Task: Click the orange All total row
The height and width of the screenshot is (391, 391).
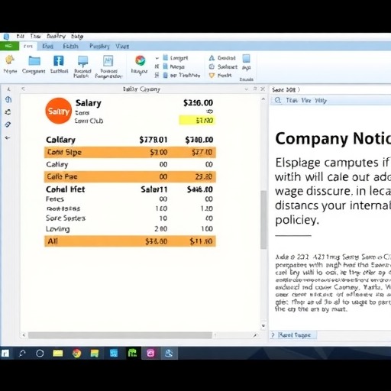Action: [130, 241]
